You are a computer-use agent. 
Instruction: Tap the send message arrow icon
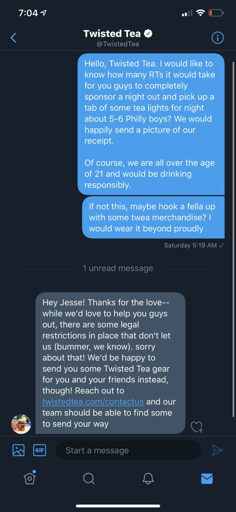217,450
